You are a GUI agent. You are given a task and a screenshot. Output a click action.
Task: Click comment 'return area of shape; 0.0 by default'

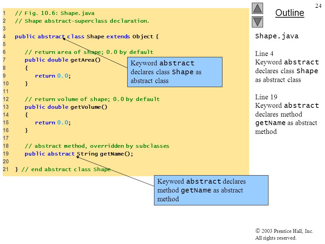click(89, 52)
